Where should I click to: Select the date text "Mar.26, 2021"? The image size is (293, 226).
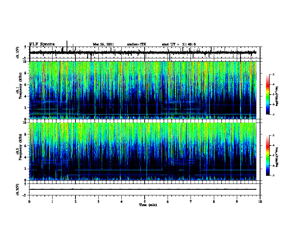(x=103, y=44)
